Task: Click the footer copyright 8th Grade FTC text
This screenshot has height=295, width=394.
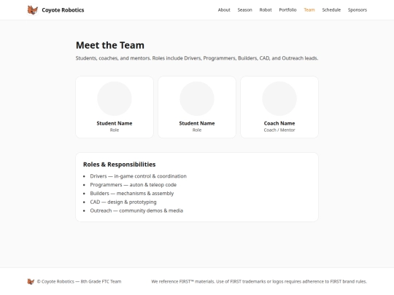Action: (x=79, y=281)
